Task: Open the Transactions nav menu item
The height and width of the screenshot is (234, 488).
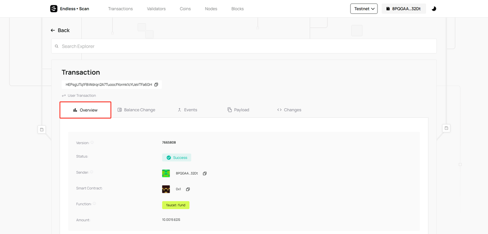Action: coord(120,9)
